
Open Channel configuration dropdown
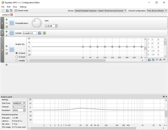pyautogui.click(x=157, y=11)
